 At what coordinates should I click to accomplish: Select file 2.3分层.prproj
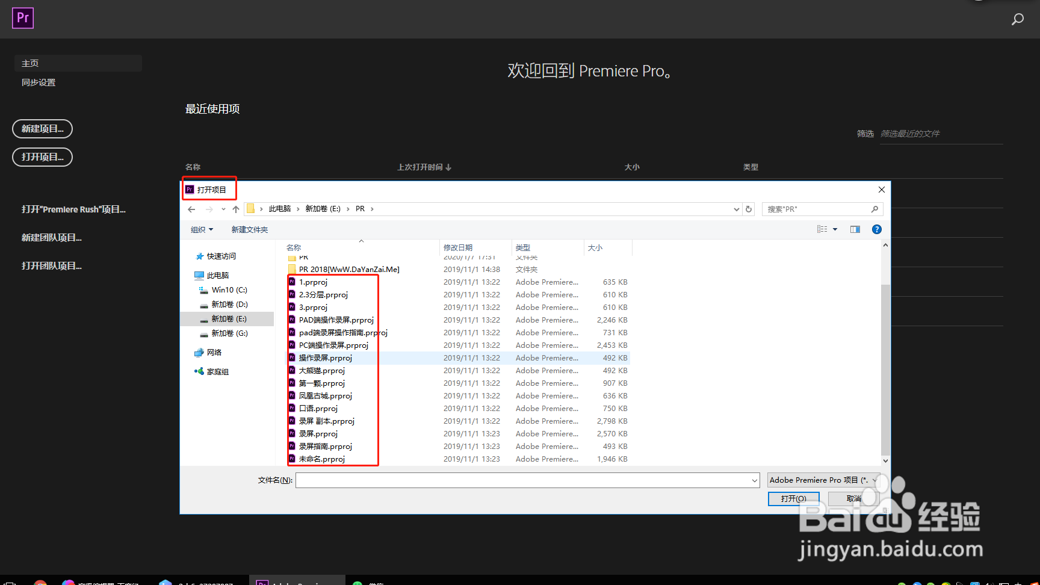coord(323,295)
